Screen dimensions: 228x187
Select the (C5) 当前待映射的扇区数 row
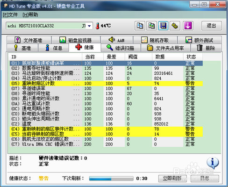click(106, 134)
